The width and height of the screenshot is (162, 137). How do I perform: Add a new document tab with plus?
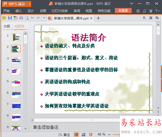[x=98, y=18]
